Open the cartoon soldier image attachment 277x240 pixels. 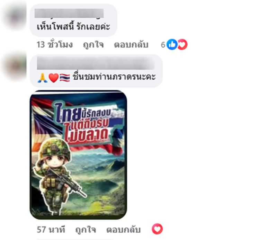click(79, 155)
